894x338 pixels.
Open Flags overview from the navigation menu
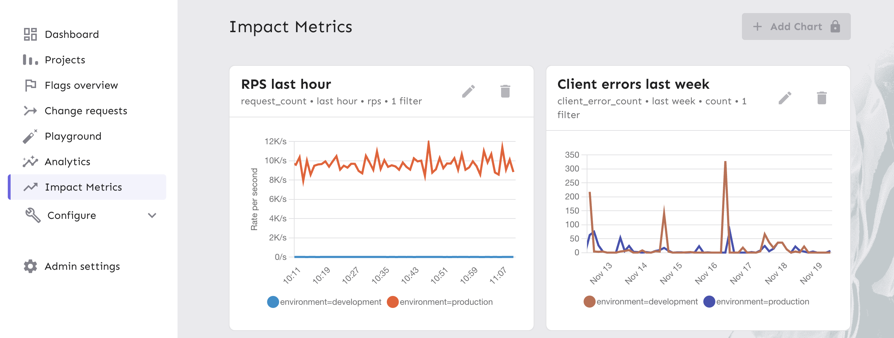pos(81,85)
